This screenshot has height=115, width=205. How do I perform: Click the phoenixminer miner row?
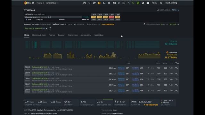53,17
